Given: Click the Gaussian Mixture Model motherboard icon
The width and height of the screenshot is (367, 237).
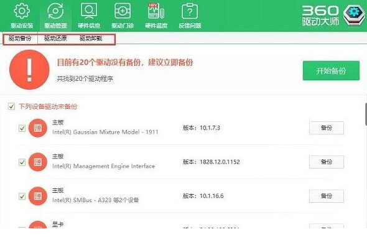Looking at the screenshot, I should pos(38,128).
